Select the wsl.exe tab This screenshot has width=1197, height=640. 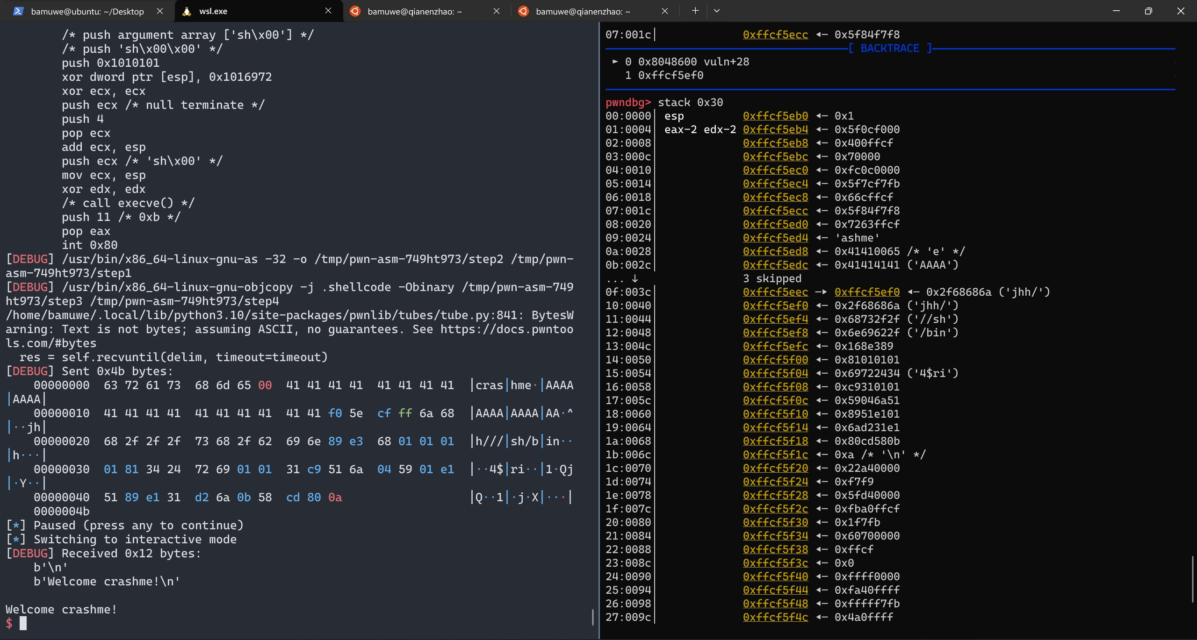[259, 11]
